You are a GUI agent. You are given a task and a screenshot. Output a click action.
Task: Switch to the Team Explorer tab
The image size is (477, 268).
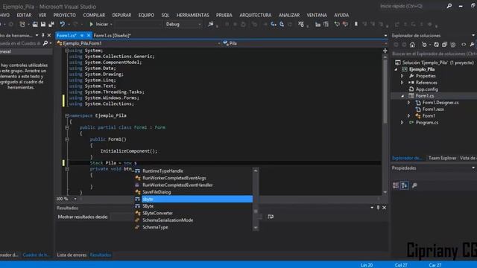pos(442,158)
